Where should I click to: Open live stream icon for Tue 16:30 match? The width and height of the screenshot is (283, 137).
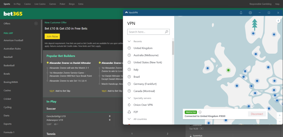(201, 128)
